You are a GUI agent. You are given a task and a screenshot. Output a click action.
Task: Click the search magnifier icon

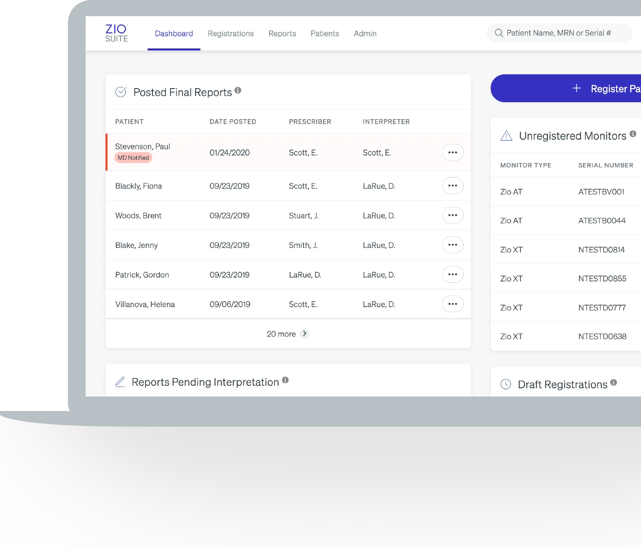(x=499, y=33)
